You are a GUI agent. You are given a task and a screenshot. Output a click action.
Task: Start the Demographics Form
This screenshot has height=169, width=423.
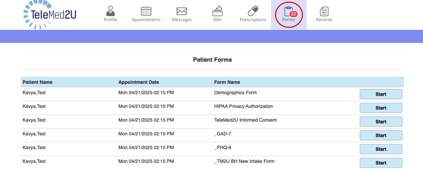tap(381, 94)
